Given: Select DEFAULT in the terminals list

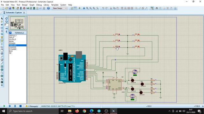Looking at the screenshot, I should [x=13, y=36].
